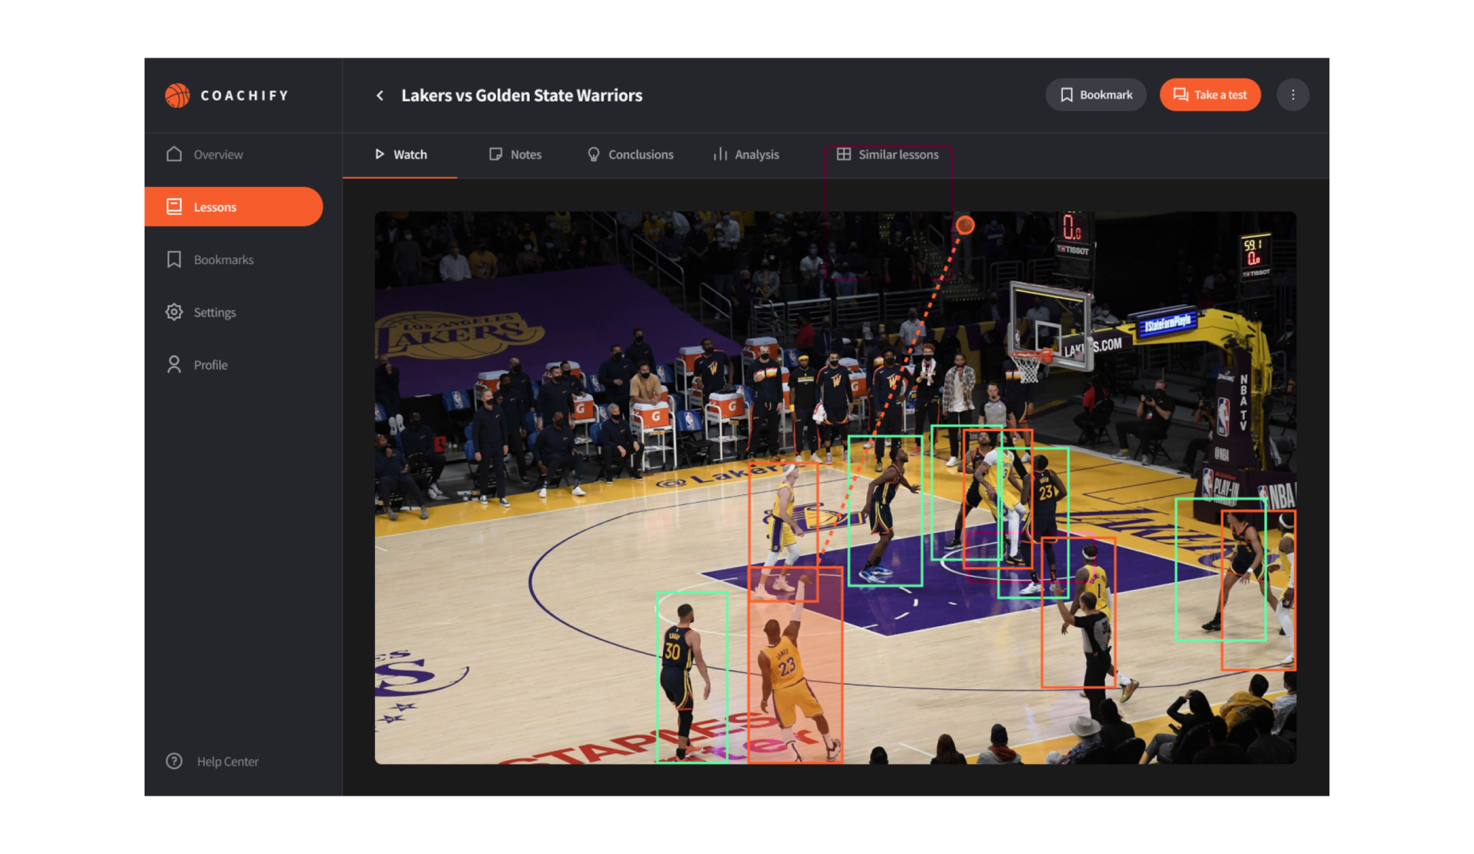
Task: Open the Similar lessons tab
Action: point(888,154)
